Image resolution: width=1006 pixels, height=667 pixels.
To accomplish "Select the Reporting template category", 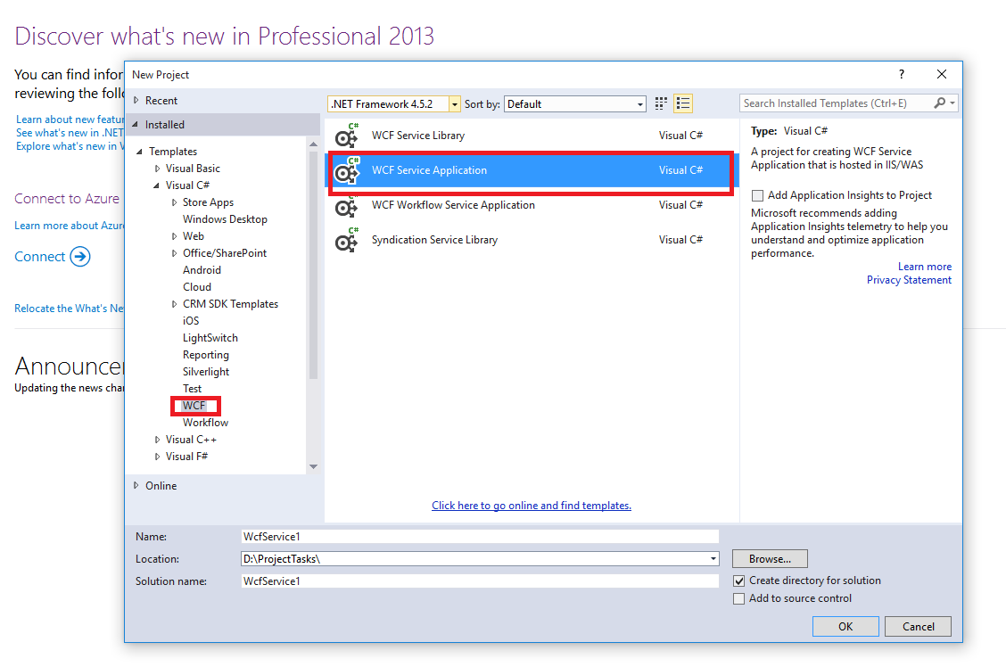I will coord(205,355).
